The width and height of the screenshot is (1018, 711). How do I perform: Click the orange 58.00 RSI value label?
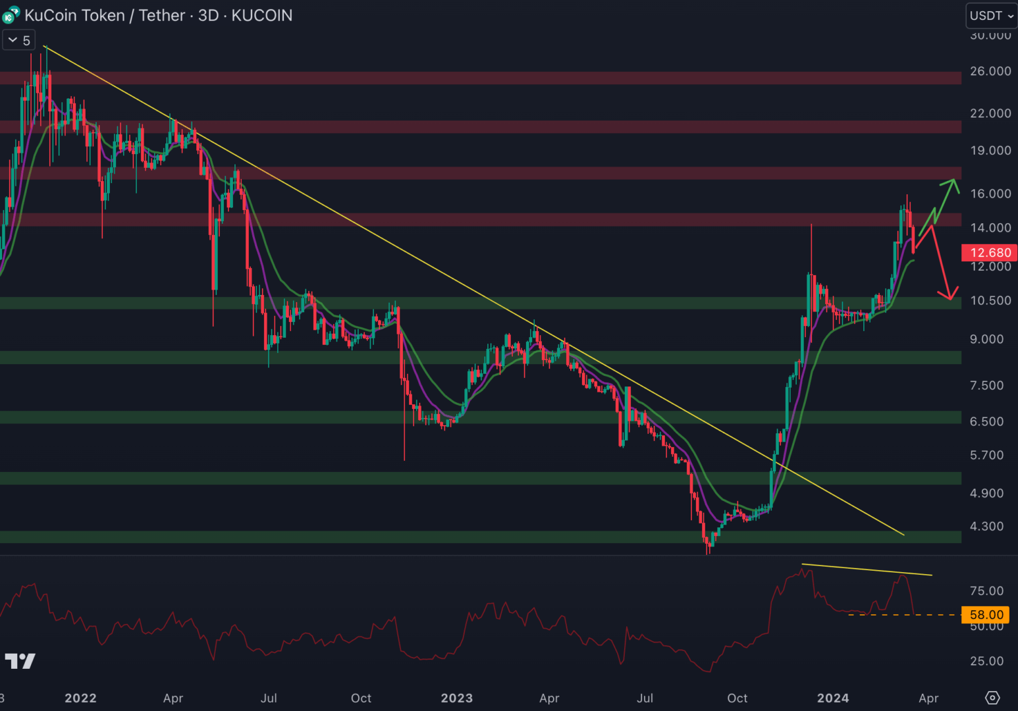(986, 615)
